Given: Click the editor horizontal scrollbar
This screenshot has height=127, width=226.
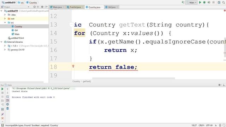Looking at the screenshot, I should click(x=133, y=78).
